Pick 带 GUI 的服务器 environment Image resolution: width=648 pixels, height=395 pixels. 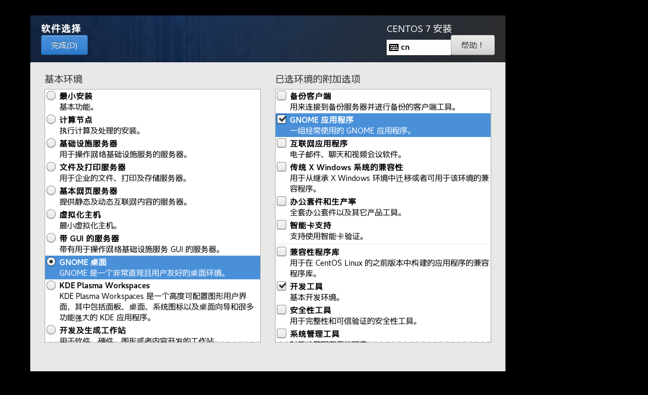tap(51, 238)
